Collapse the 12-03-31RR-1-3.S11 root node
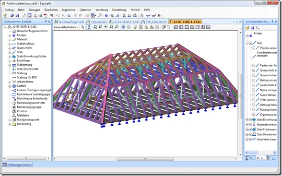282x176 pixels. click(x=5, y=27)
